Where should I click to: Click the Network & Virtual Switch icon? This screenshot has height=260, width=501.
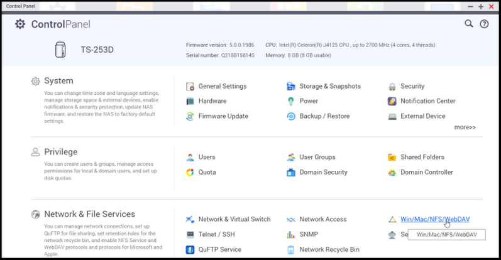[190, 219]
